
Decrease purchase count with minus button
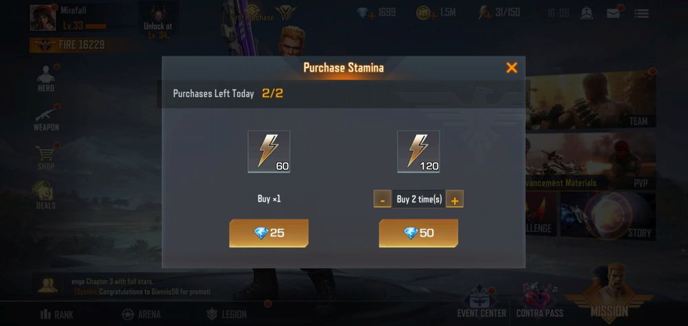pos(382,199)
